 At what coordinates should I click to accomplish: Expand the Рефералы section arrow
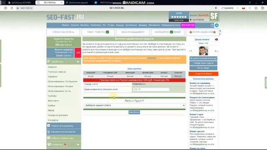[78, 145]
